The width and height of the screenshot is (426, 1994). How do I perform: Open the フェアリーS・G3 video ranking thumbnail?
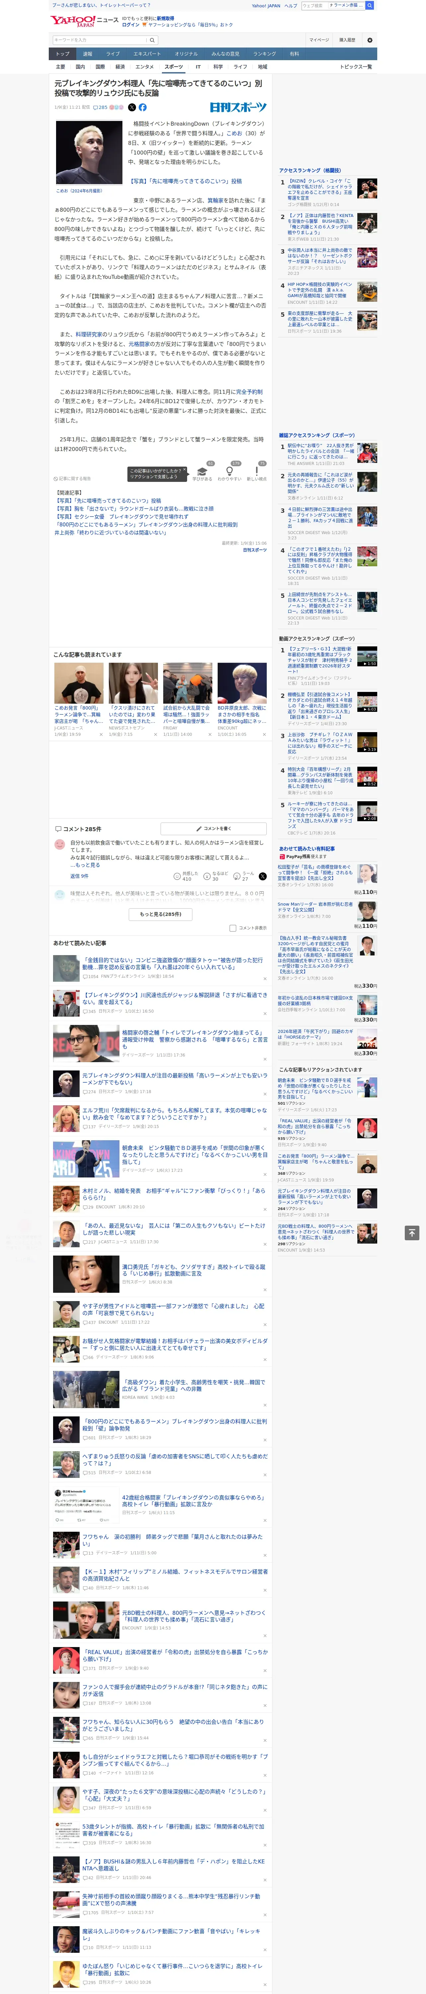point(367,657)
